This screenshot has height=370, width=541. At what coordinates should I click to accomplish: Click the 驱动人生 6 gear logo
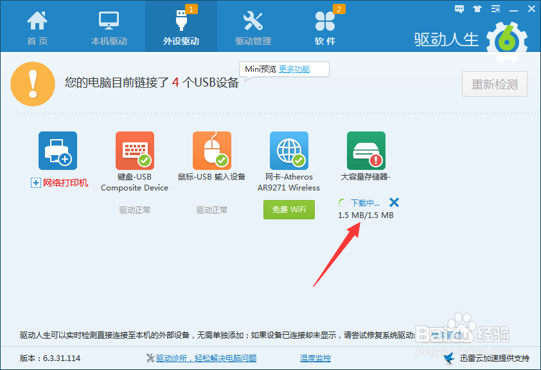click(507, 42)
